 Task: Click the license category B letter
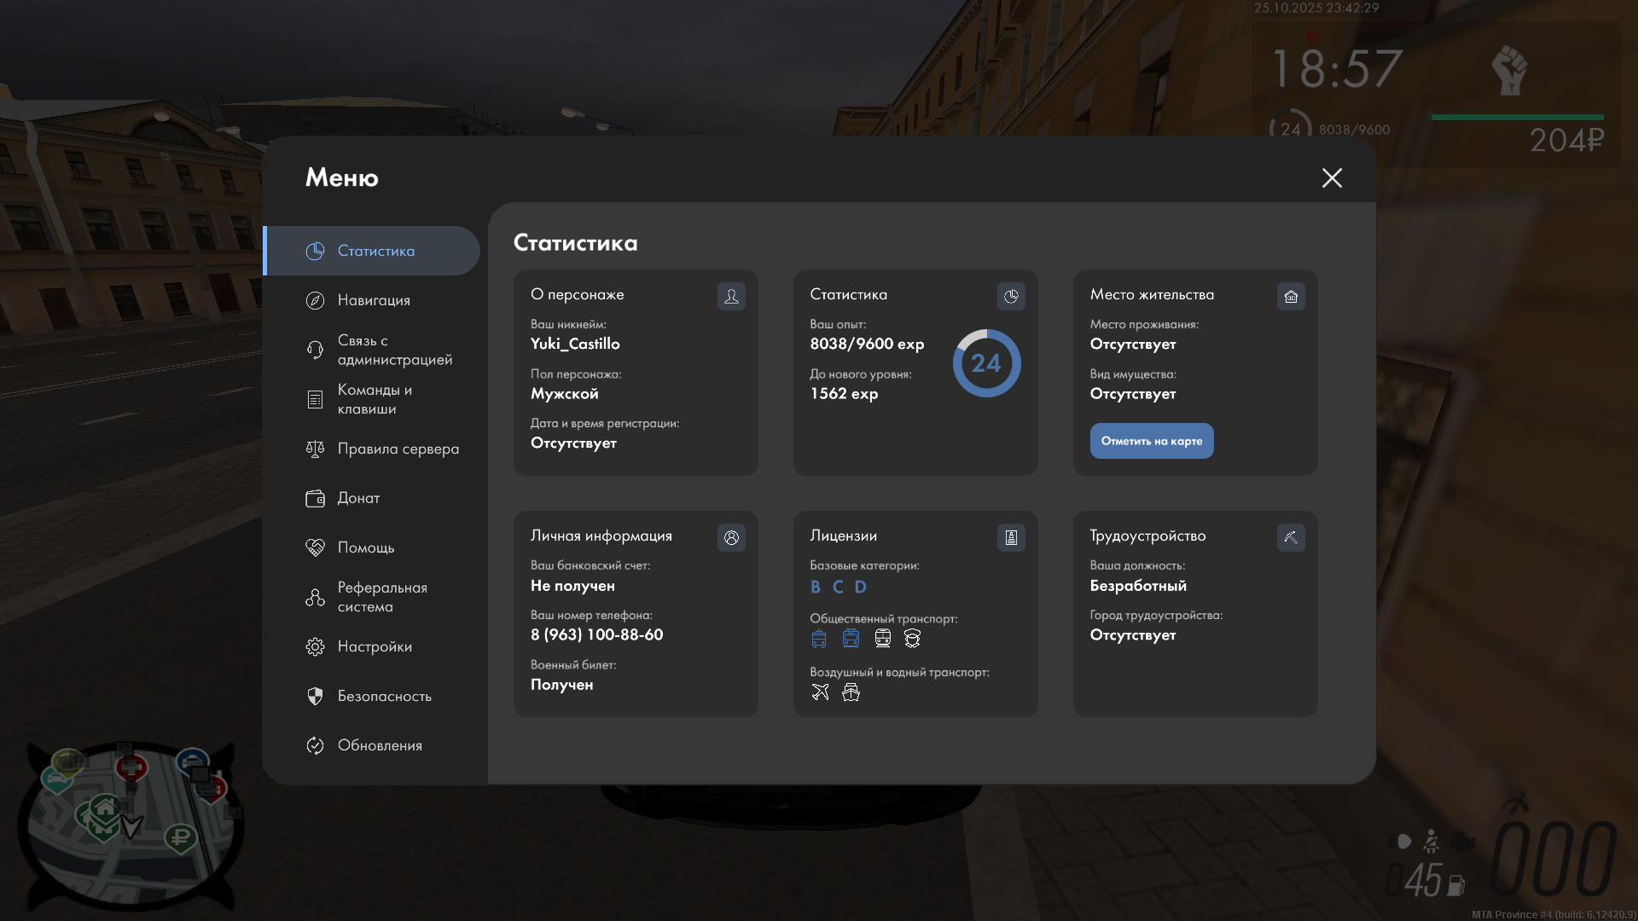(816, 587)
